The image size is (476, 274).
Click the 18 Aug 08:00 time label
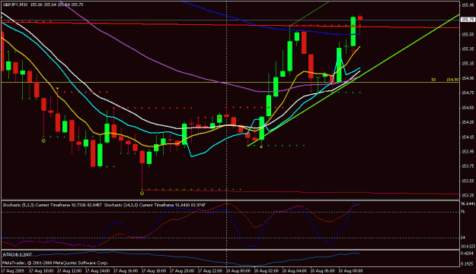click(350, 271)
